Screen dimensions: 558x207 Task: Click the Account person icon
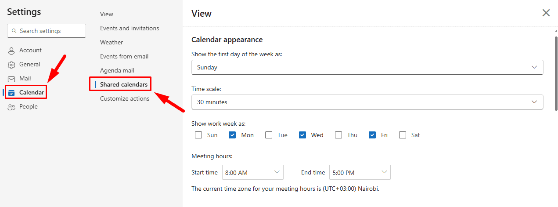pos(11,51)
